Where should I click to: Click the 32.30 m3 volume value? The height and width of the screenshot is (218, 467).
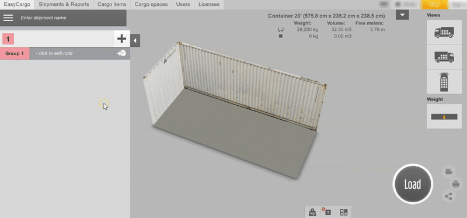coord(341,30)
